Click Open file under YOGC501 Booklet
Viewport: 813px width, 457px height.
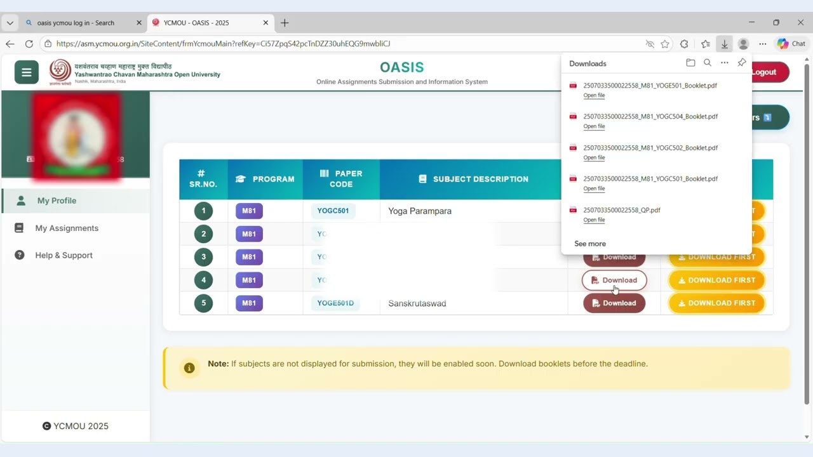594,189
